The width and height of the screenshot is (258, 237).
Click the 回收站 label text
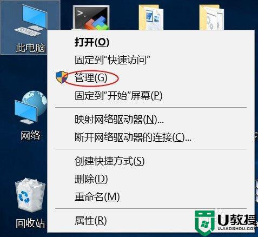tap(30, 223)
